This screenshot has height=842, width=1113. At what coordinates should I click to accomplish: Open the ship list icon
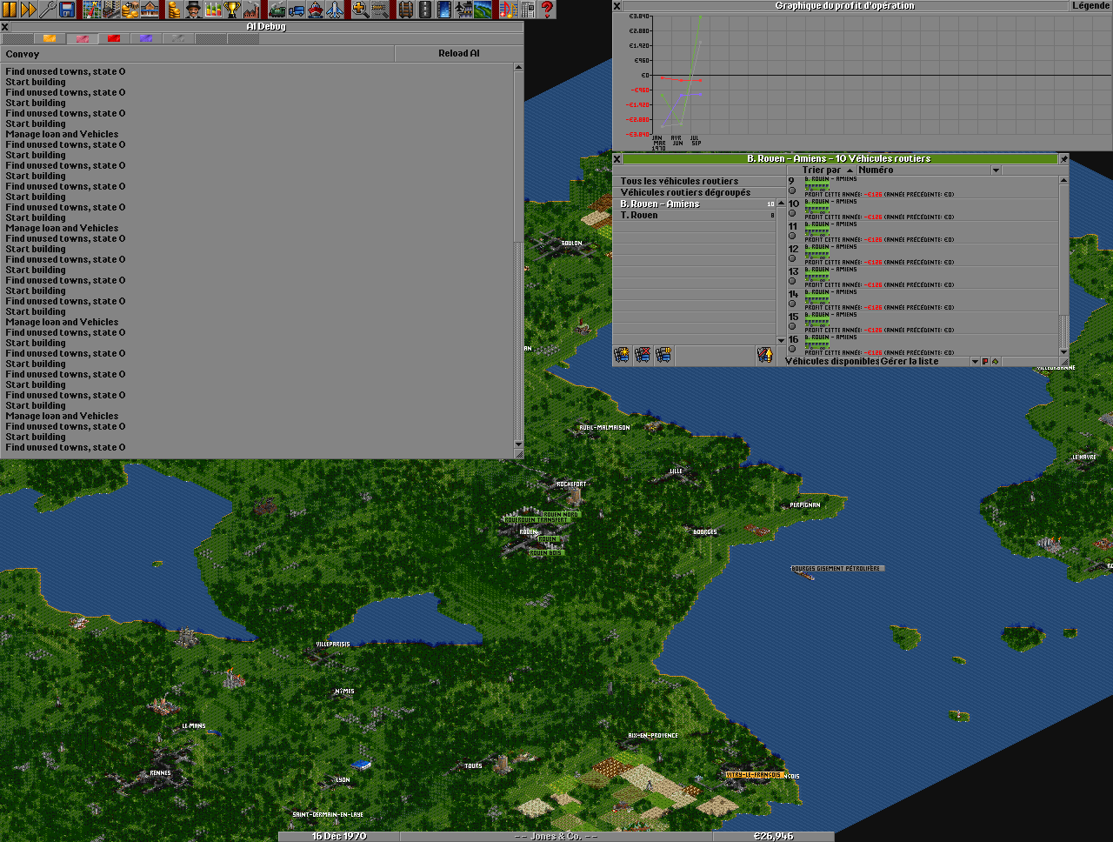click(316, 10)
